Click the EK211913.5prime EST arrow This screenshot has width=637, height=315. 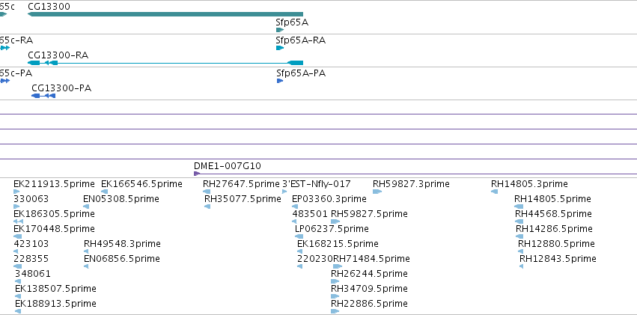pos(16,192)
